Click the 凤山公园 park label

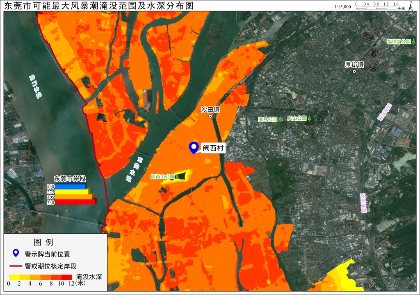(x=297, y=118)
